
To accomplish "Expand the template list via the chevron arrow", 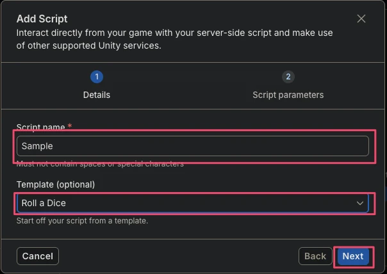I will point(360,203).
